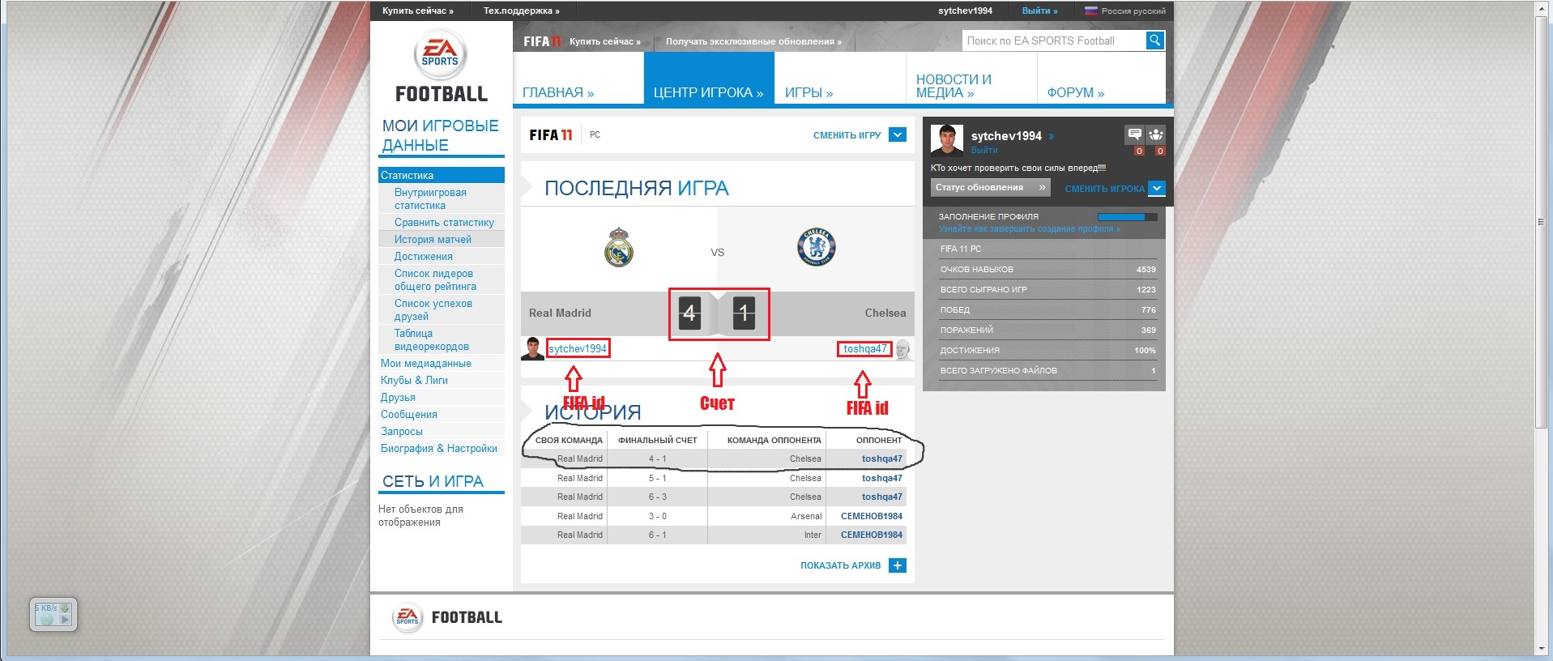Screen dimensions: 1553x661
Task: Click sytchev1994 small avatar under score
Action: (x=532, y=349)
